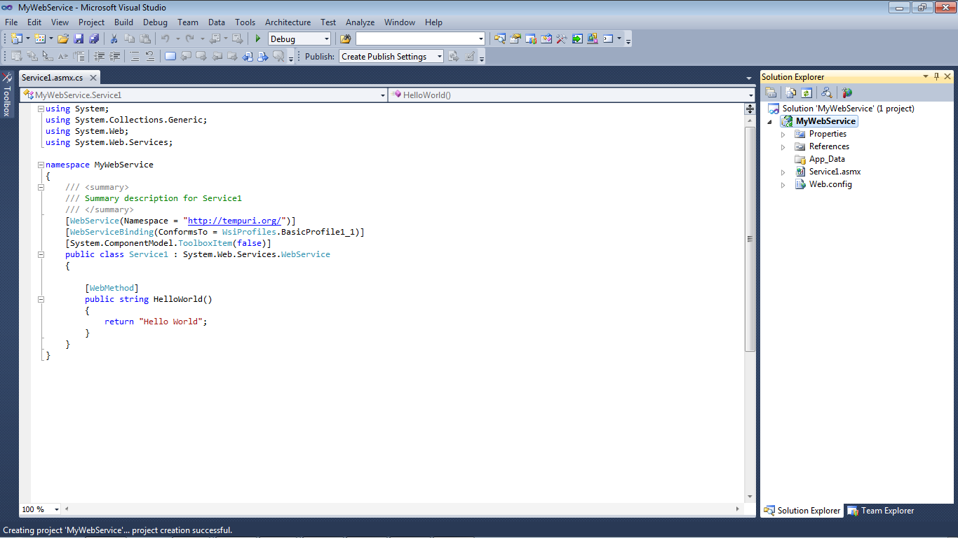Select the App_Data folder in Solution Explorer
958x538 pixels.
tap(827, 159)
